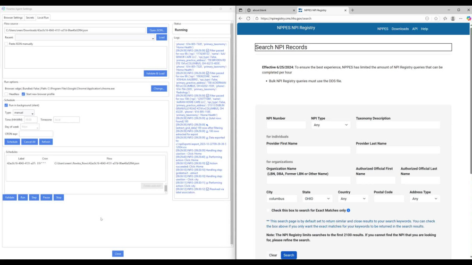Click the NPI Number input field
Screen dimensions: 472x265
coord(286,125)
